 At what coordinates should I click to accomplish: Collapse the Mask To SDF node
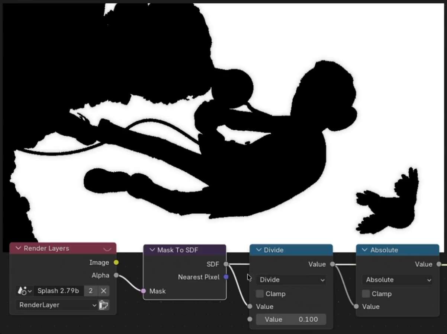[152, 250]
